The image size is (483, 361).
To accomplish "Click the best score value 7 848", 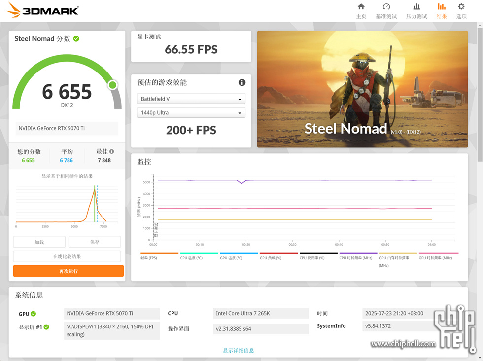I will point(104,160).
